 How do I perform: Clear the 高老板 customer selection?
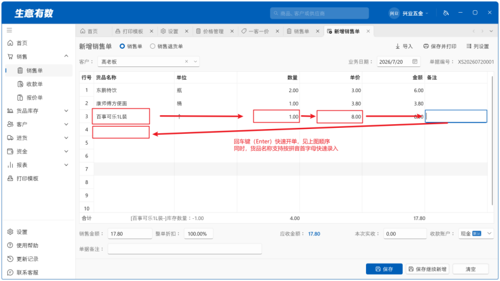click(x=187, y=62)
